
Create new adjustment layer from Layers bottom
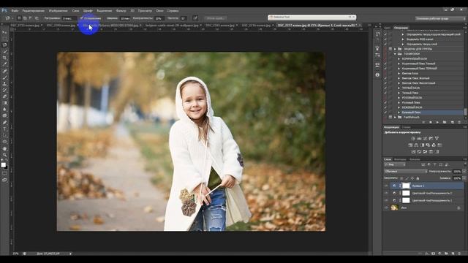click(x=439, y=254)
